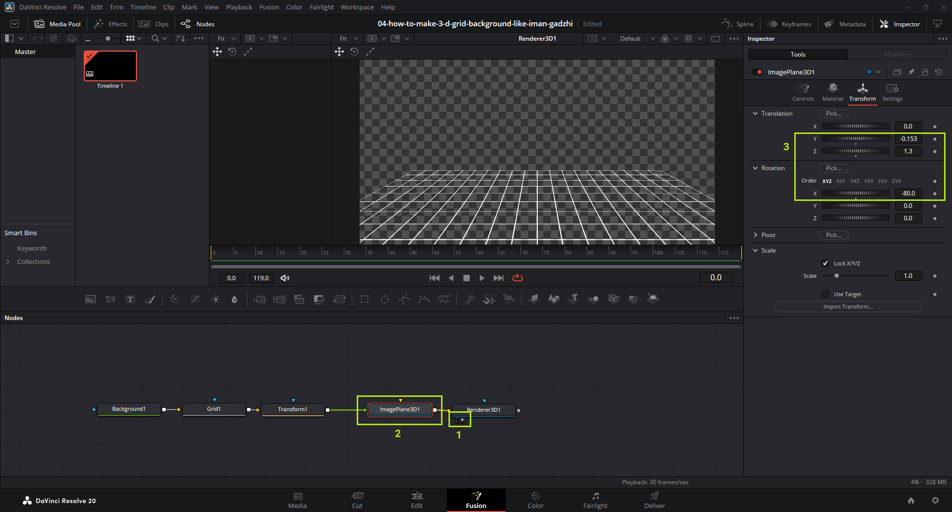Select XZY rotation order
The height and width of the screenshot is (512, 952).
pos(841,181)
